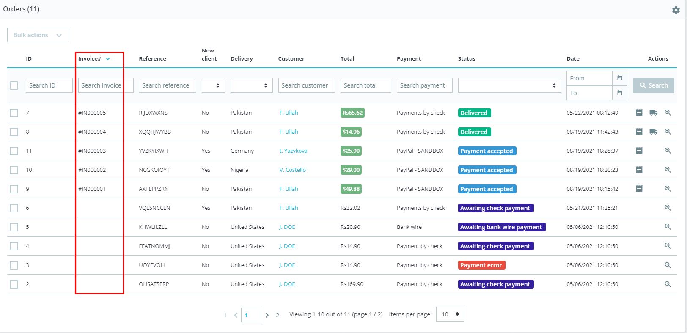Click the Search reference input field
Screen dimensions: 687x333
click(167, 85)
